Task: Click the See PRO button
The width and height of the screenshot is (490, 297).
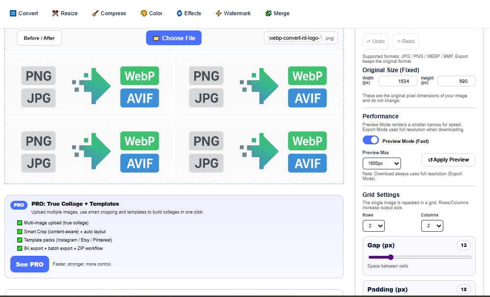Action: 29,264
